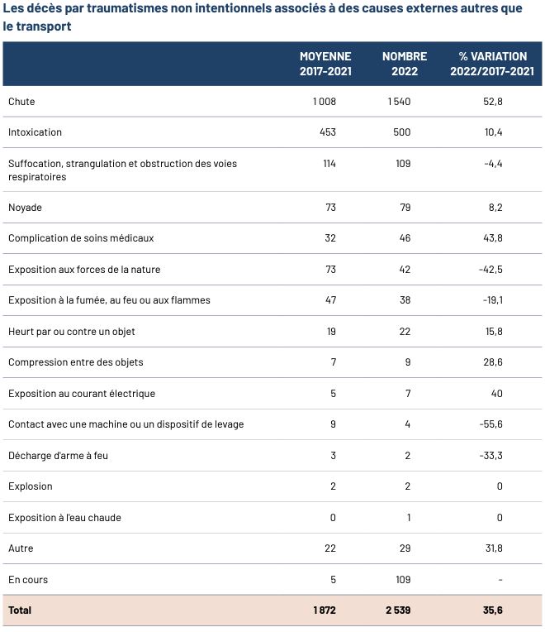Click the "Intoxication" row label
Image resolution: width=545 pixels, height=632 pixels.
tap(35, 132)
